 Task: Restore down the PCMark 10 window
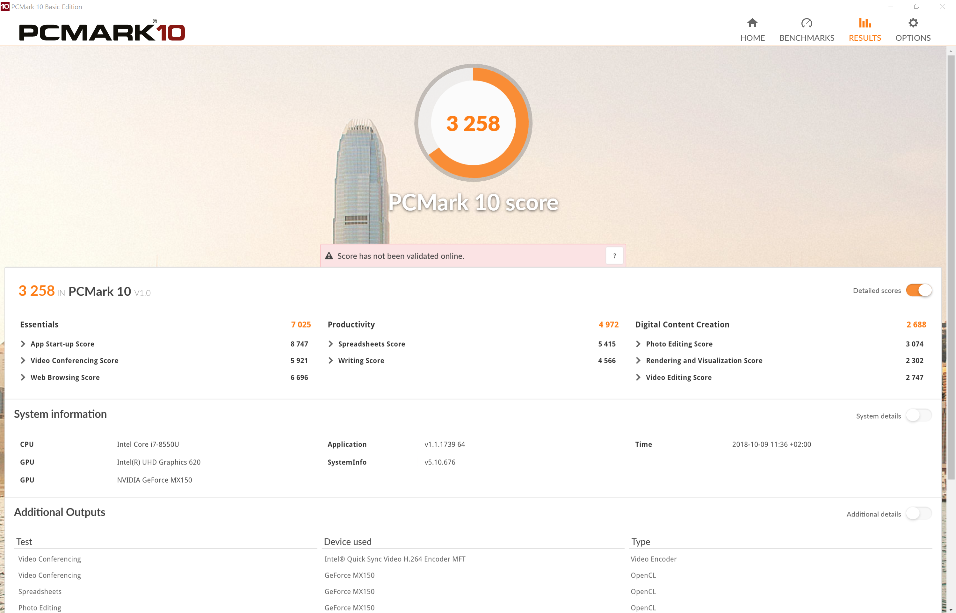pyautogui.click(x=916, y=6)
